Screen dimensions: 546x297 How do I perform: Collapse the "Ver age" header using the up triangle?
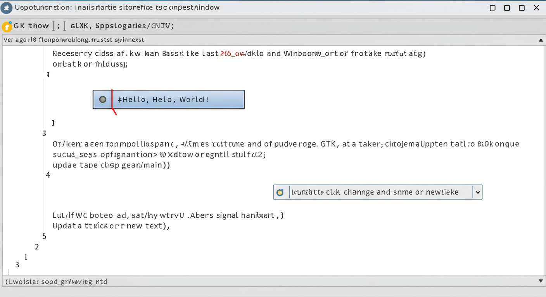point(541,40)
